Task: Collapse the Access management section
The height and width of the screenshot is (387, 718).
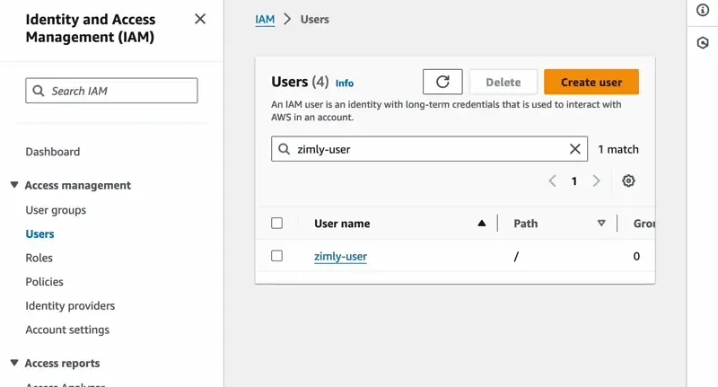Action: [14, 185]
